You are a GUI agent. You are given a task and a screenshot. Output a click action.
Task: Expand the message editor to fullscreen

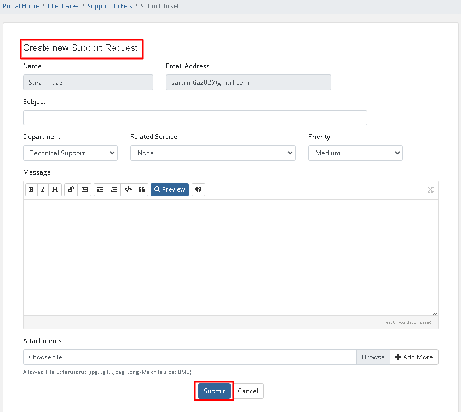coord(430,190)
